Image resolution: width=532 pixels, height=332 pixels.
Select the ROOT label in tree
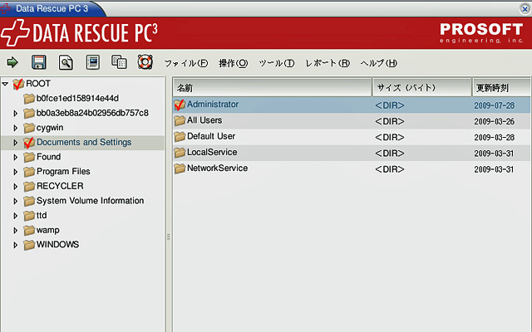tap(38, 83)
